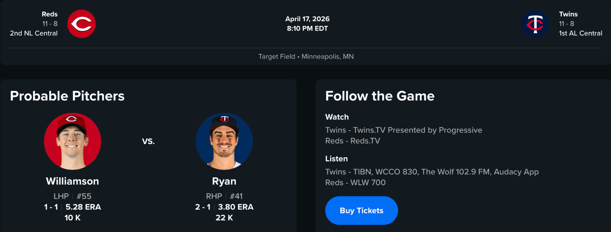Click the 8:10 PM EDT game time
This screenshot has width=611, height=232.
307,28
